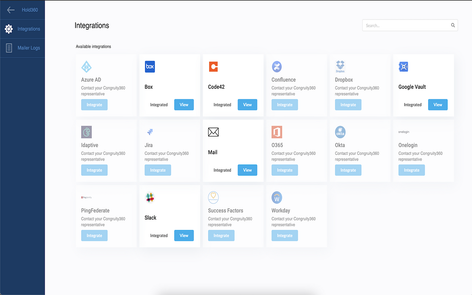Click the PingFederate logo icon
The height and width of the screenshot is (295, 472).
[86, 197]
